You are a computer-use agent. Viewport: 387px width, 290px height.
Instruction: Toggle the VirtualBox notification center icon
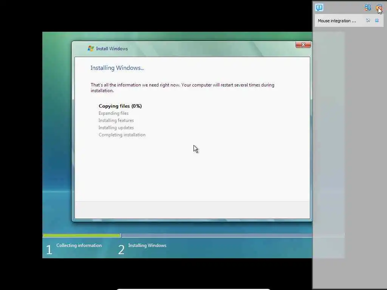click(x=319, y=8)
